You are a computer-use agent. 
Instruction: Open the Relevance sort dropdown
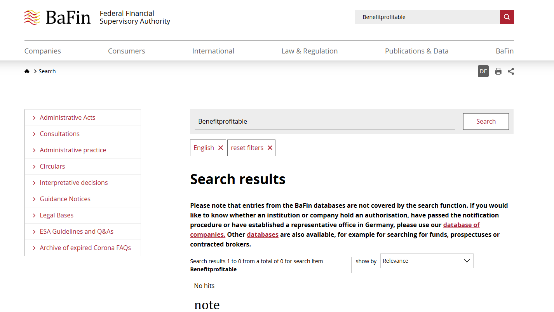tap(427, 261)
